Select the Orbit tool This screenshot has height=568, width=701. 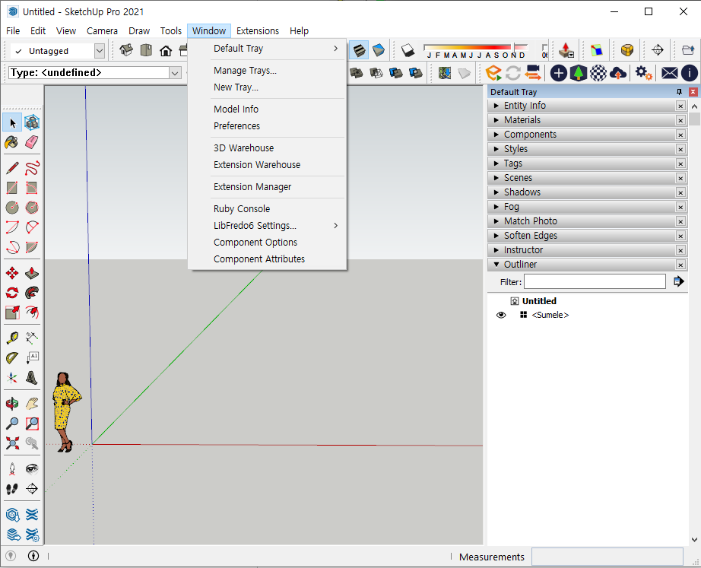tap(12, 404)
